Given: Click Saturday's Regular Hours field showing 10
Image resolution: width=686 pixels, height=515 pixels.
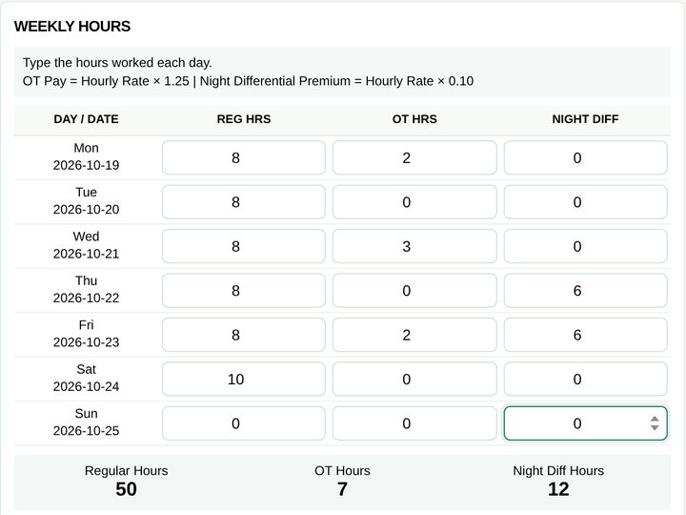Looking at the screenshot, I should 244,379.
